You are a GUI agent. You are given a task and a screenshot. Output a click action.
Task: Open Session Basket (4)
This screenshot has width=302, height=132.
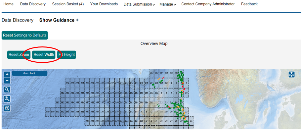coord(68,4)
